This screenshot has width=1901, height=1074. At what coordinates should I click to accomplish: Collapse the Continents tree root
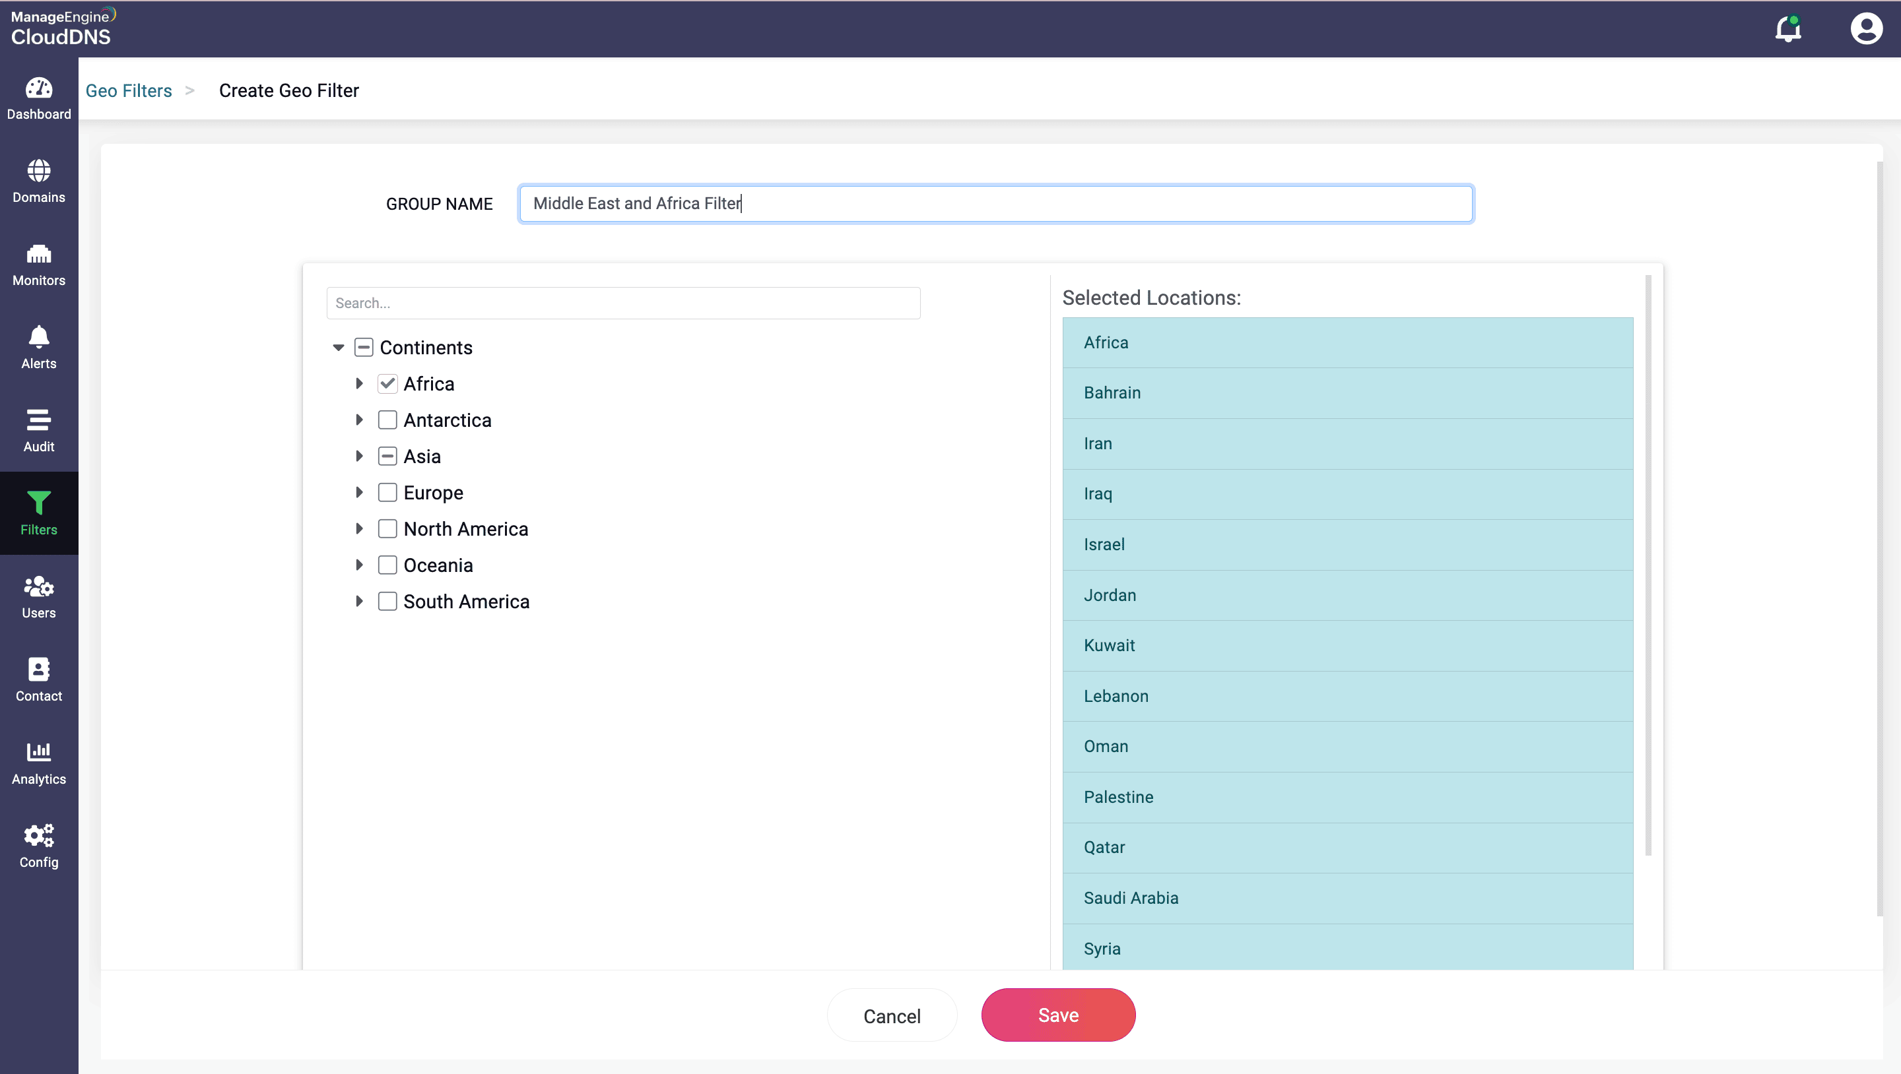point(338,347)
